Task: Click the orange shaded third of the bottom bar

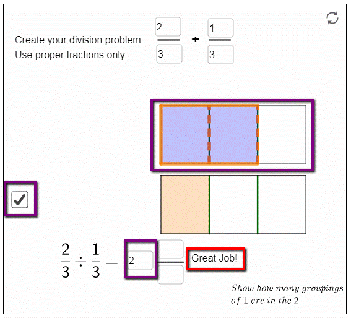Action: (x=185, y=205)
